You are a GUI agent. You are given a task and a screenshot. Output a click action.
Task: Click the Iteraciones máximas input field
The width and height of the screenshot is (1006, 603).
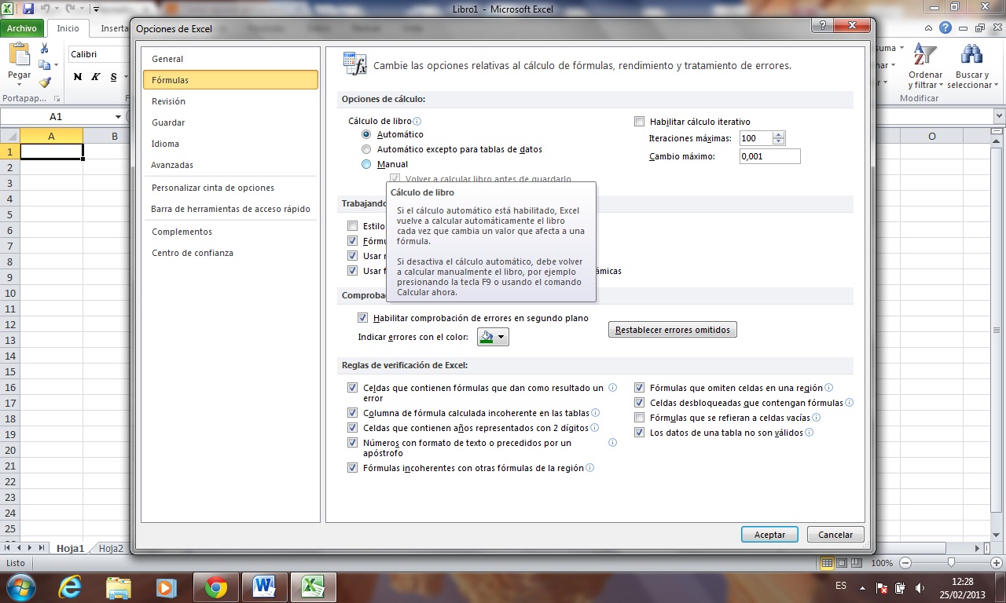[x=756, y=138]
